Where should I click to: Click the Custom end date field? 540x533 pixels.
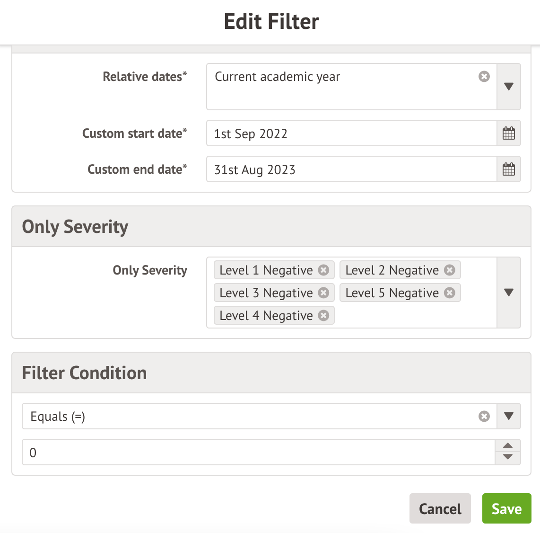pos(351,169)
